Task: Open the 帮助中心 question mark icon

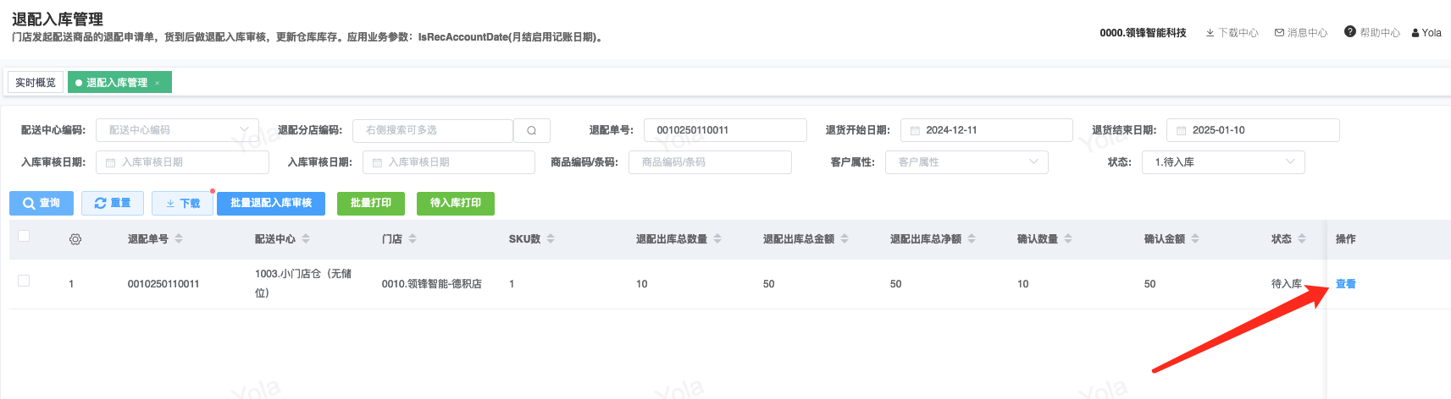Action: 1350,31
